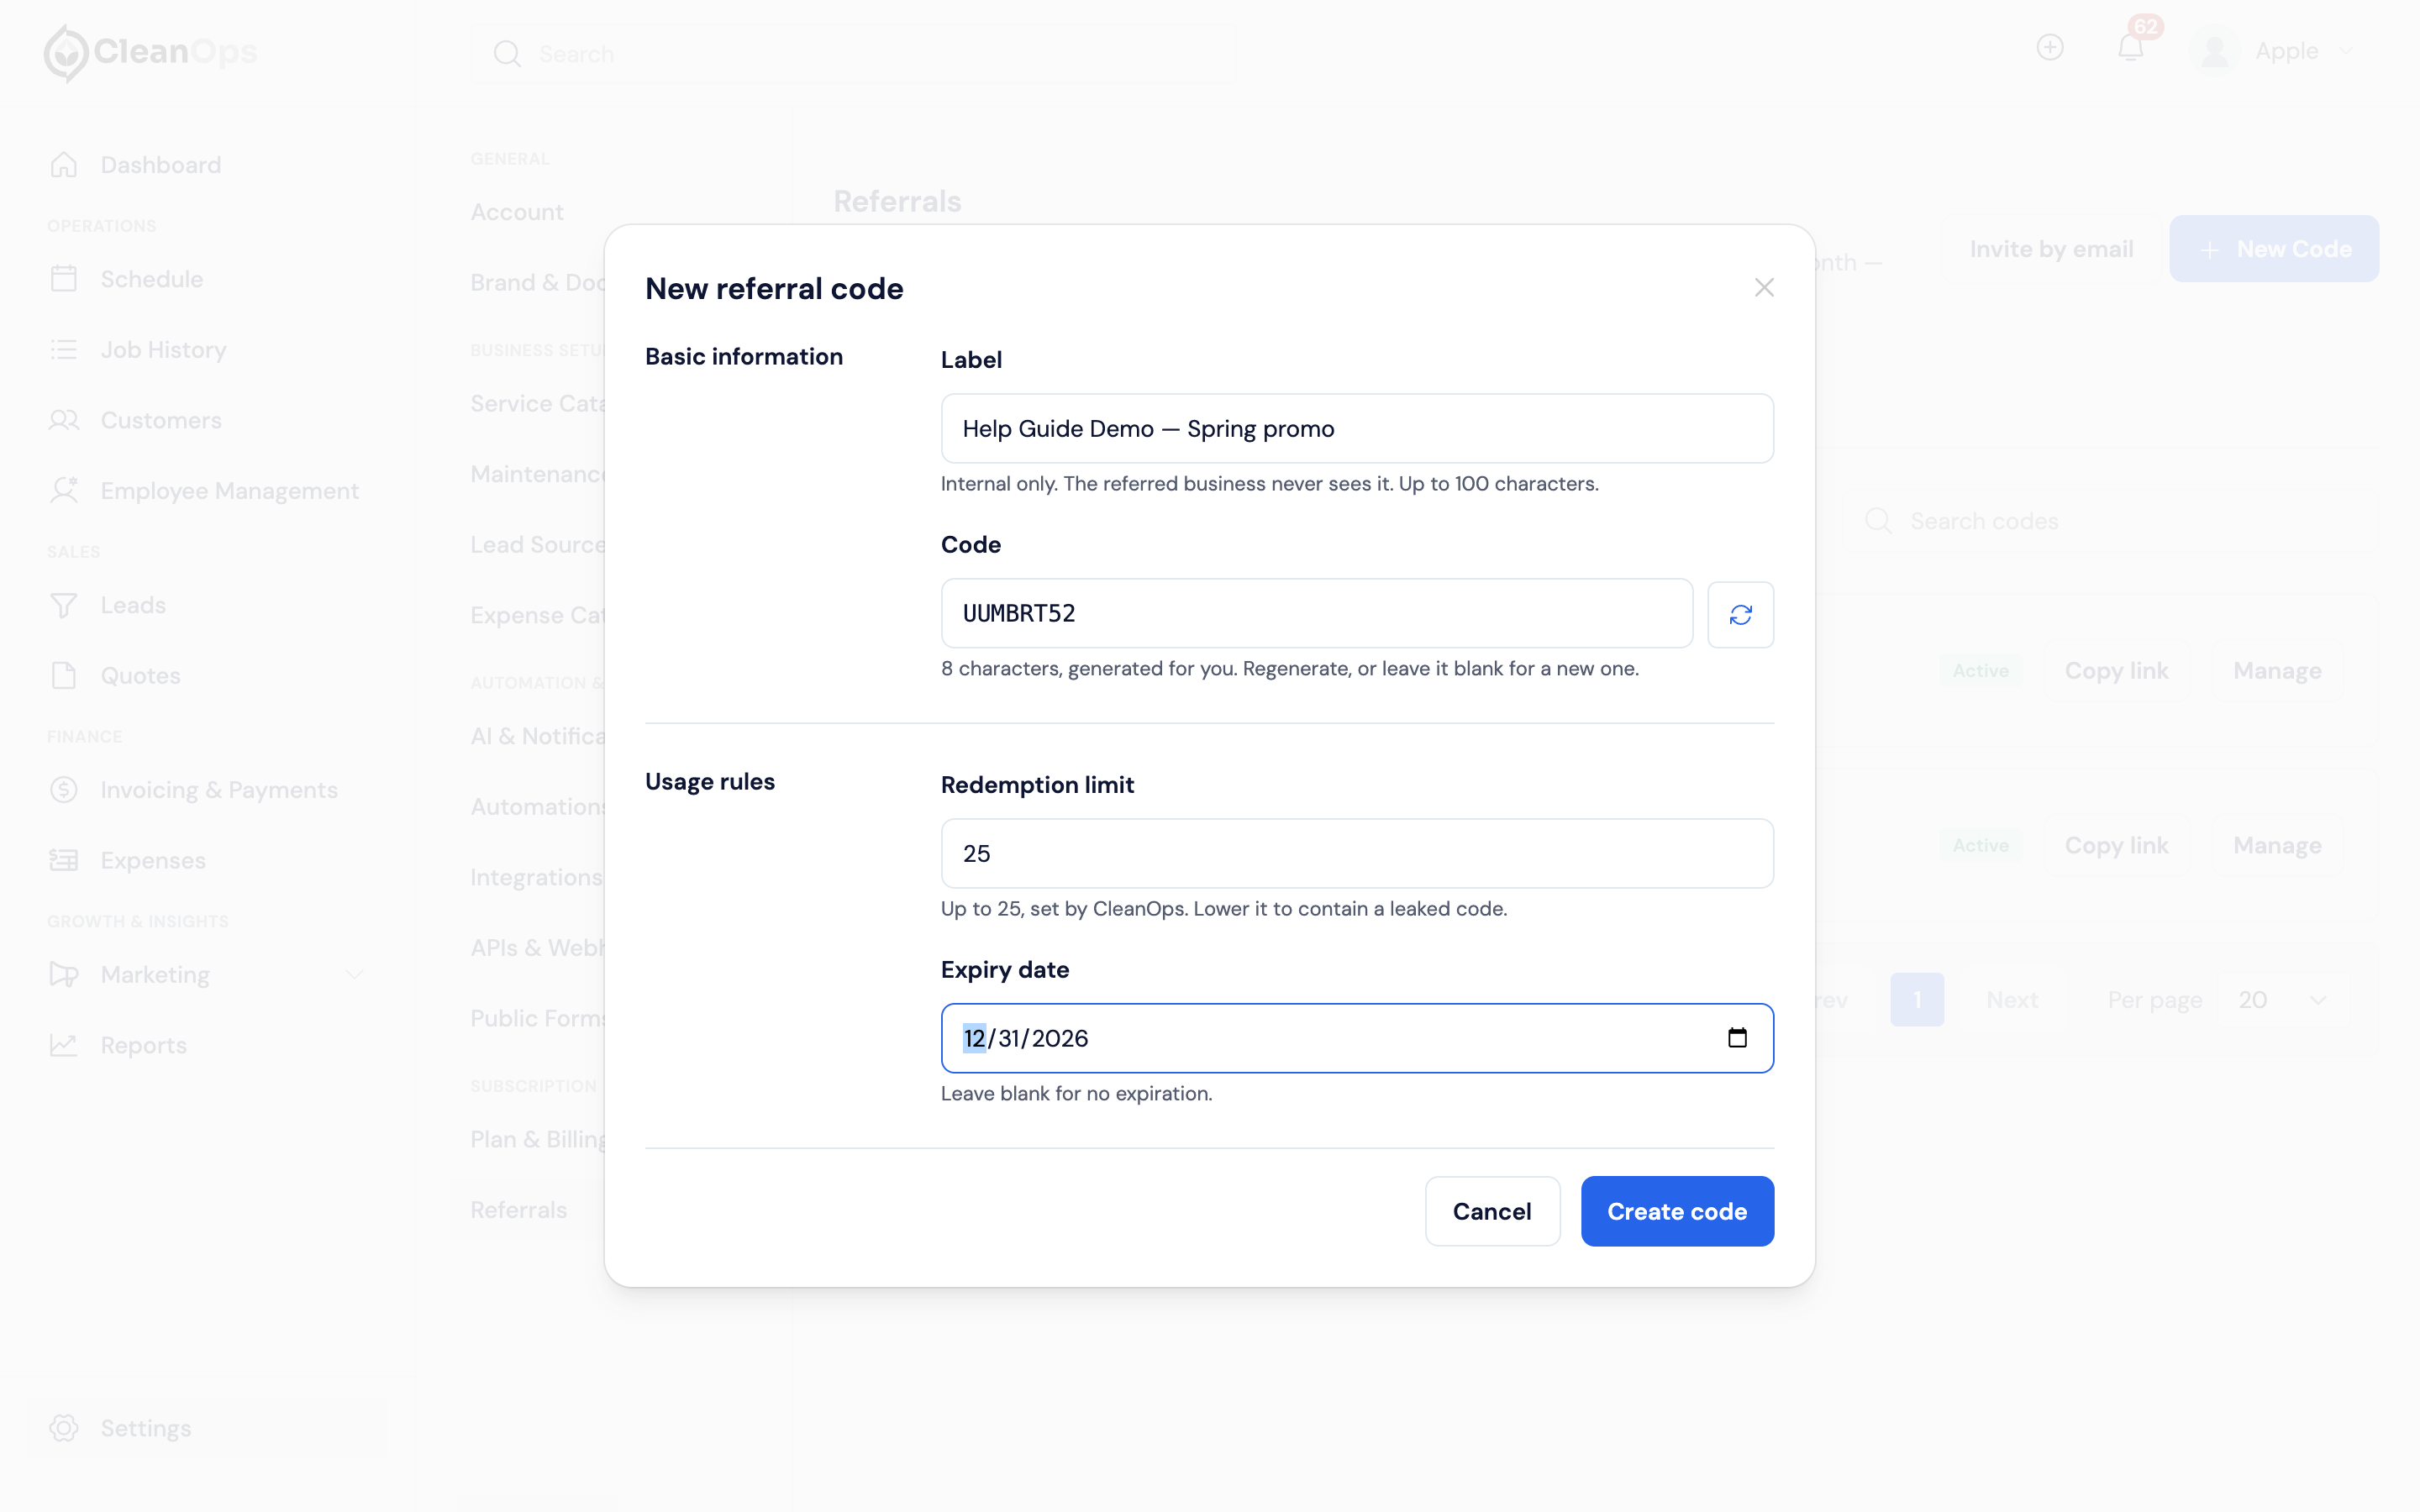Click Manage for the second code
This screenshot has height=1512, width=2420.
tap(2277, 846)
